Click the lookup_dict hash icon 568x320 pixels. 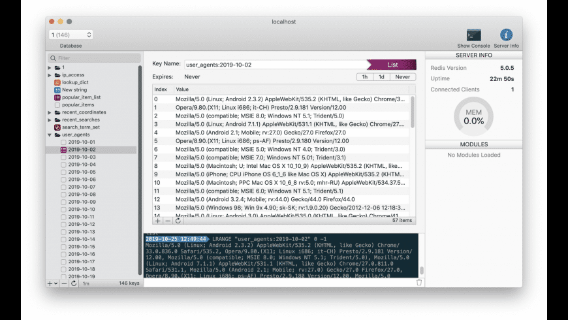click(x=57, y=82)
